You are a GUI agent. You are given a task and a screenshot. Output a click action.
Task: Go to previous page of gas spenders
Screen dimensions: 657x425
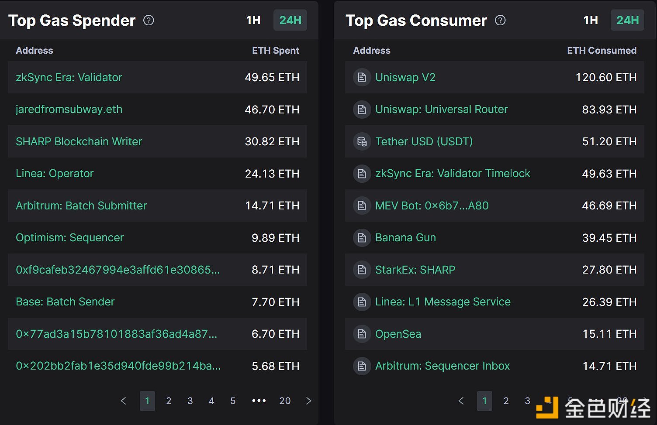(x=123, y=401)
